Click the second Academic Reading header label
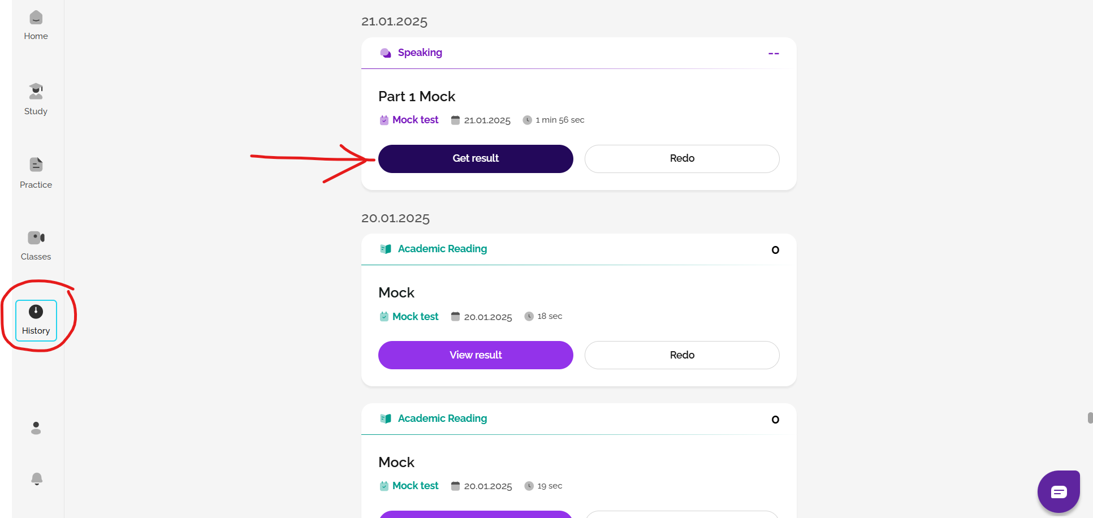This screenshot has width=1093, height=518. click(442, 418)
